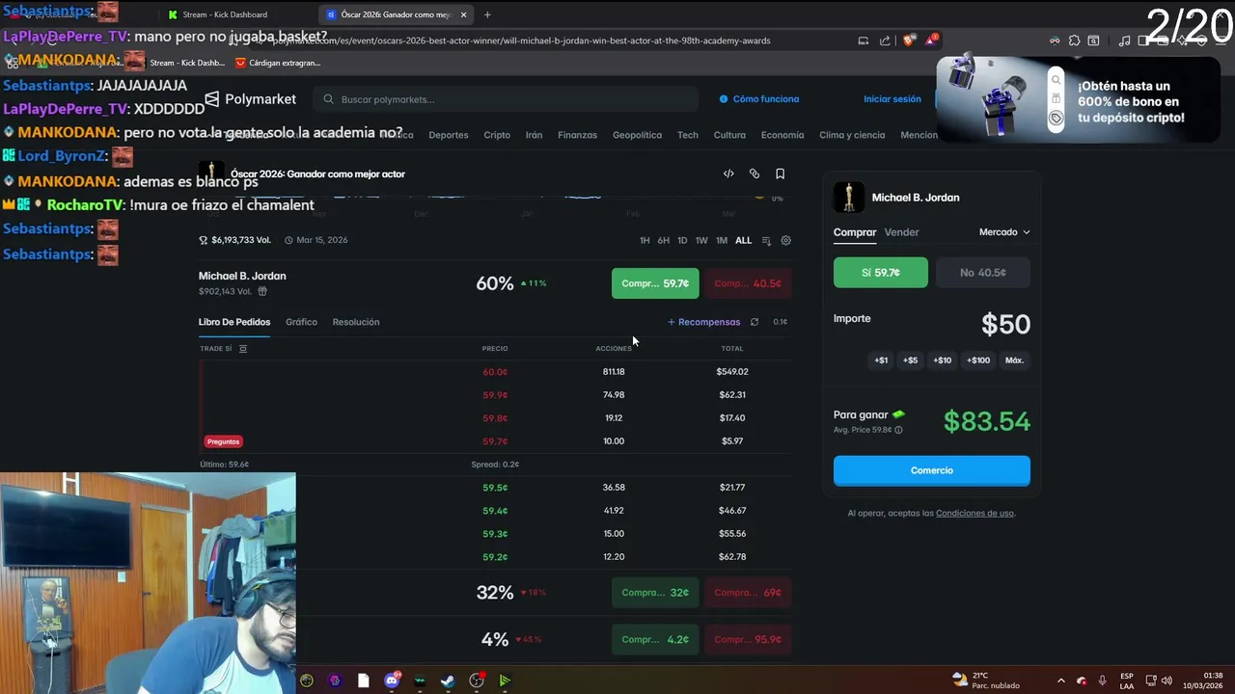The width and height of the screenshot is (1235, 694).
Task: Open the chart settings gear icon
Action: 785,240
